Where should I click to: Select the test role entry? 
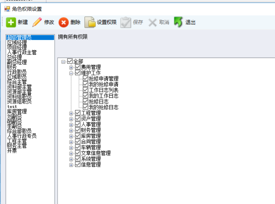12,107
